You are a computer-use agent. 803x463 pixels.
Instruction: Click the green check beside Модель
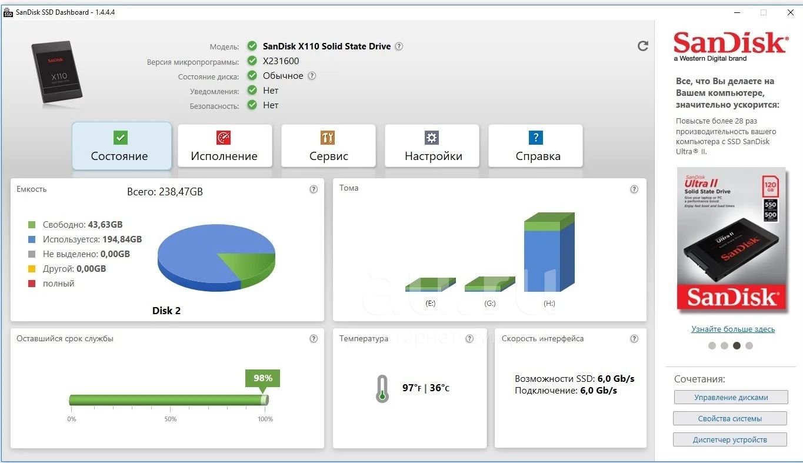coord(252,46)
